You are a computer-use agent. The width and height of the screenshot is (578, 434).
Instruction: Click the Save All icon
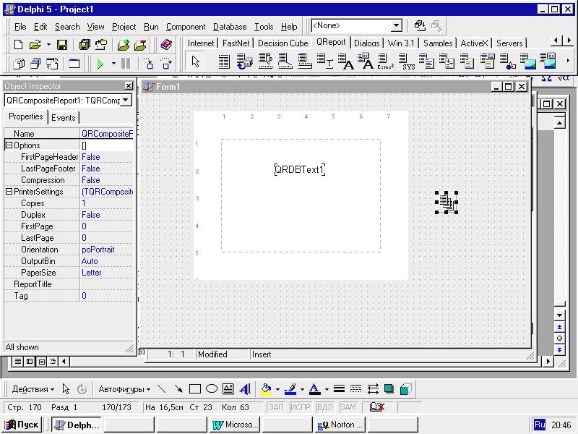coord(85,45)
